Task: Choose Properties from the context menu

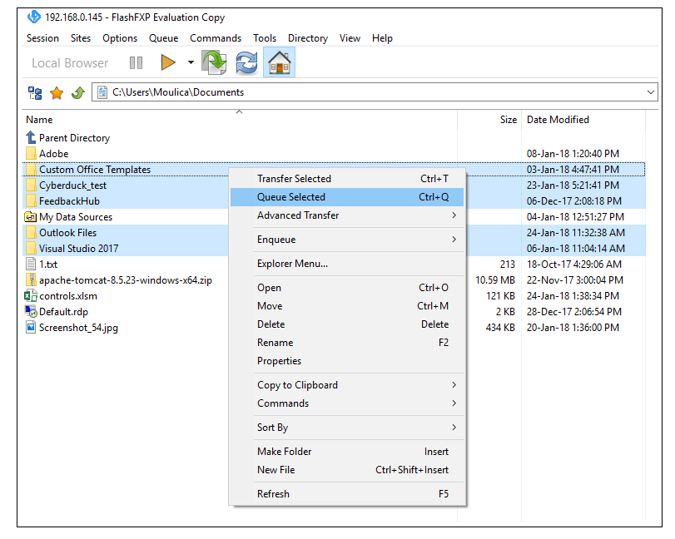Action: pos(347,360)
